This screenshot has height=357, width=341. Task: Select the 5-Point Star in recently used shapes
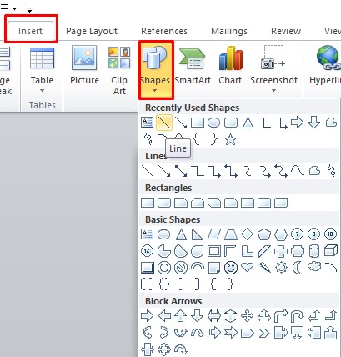point(230,139)
